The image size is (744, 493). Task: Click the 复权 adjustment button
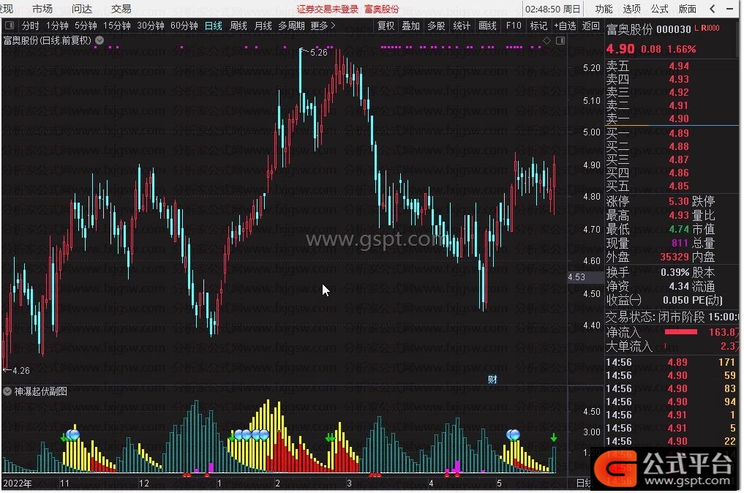point(386,26)
